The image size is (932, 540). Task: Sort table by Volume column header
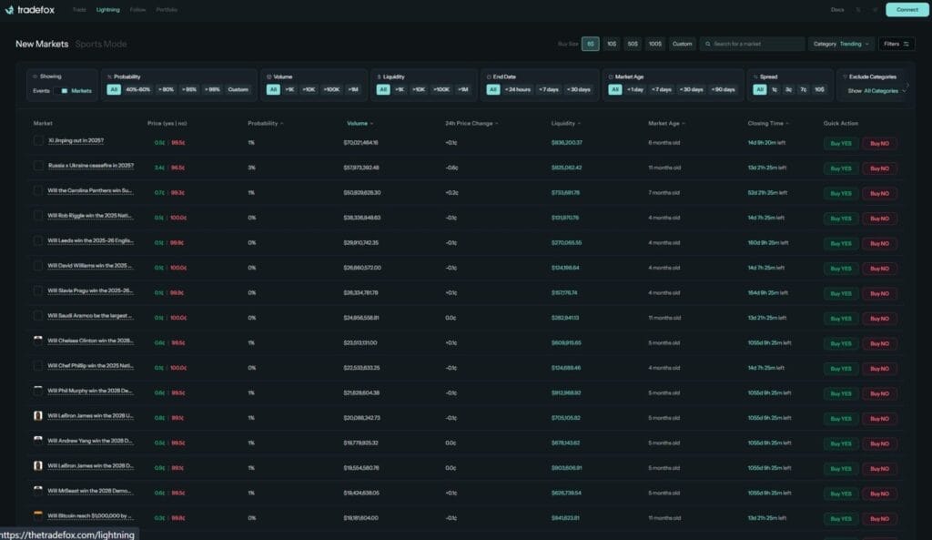point(359,123)
